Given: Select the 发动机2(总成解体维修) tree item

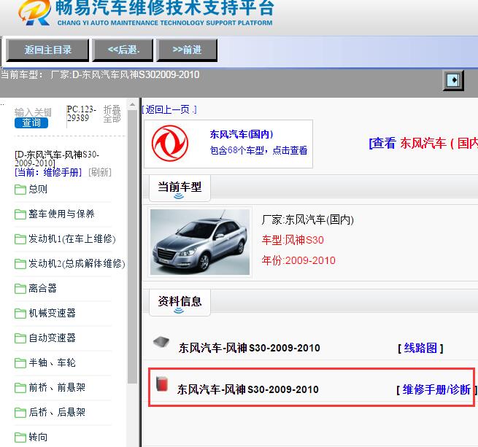Looking at the screenshot, I should [x=77, y=263].
